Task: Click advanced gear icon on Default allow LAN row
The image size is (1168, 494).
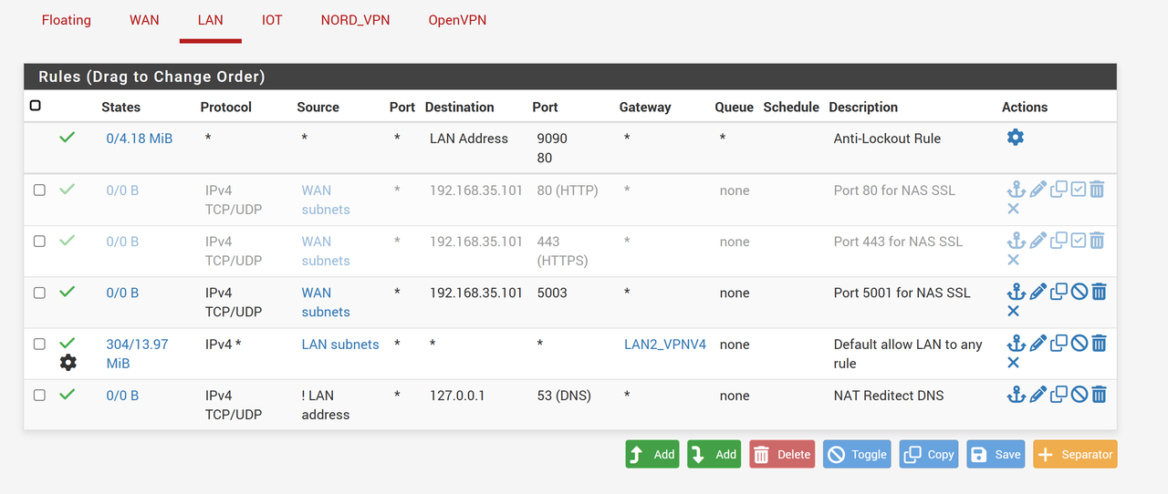Action: (x=68, y=363)
